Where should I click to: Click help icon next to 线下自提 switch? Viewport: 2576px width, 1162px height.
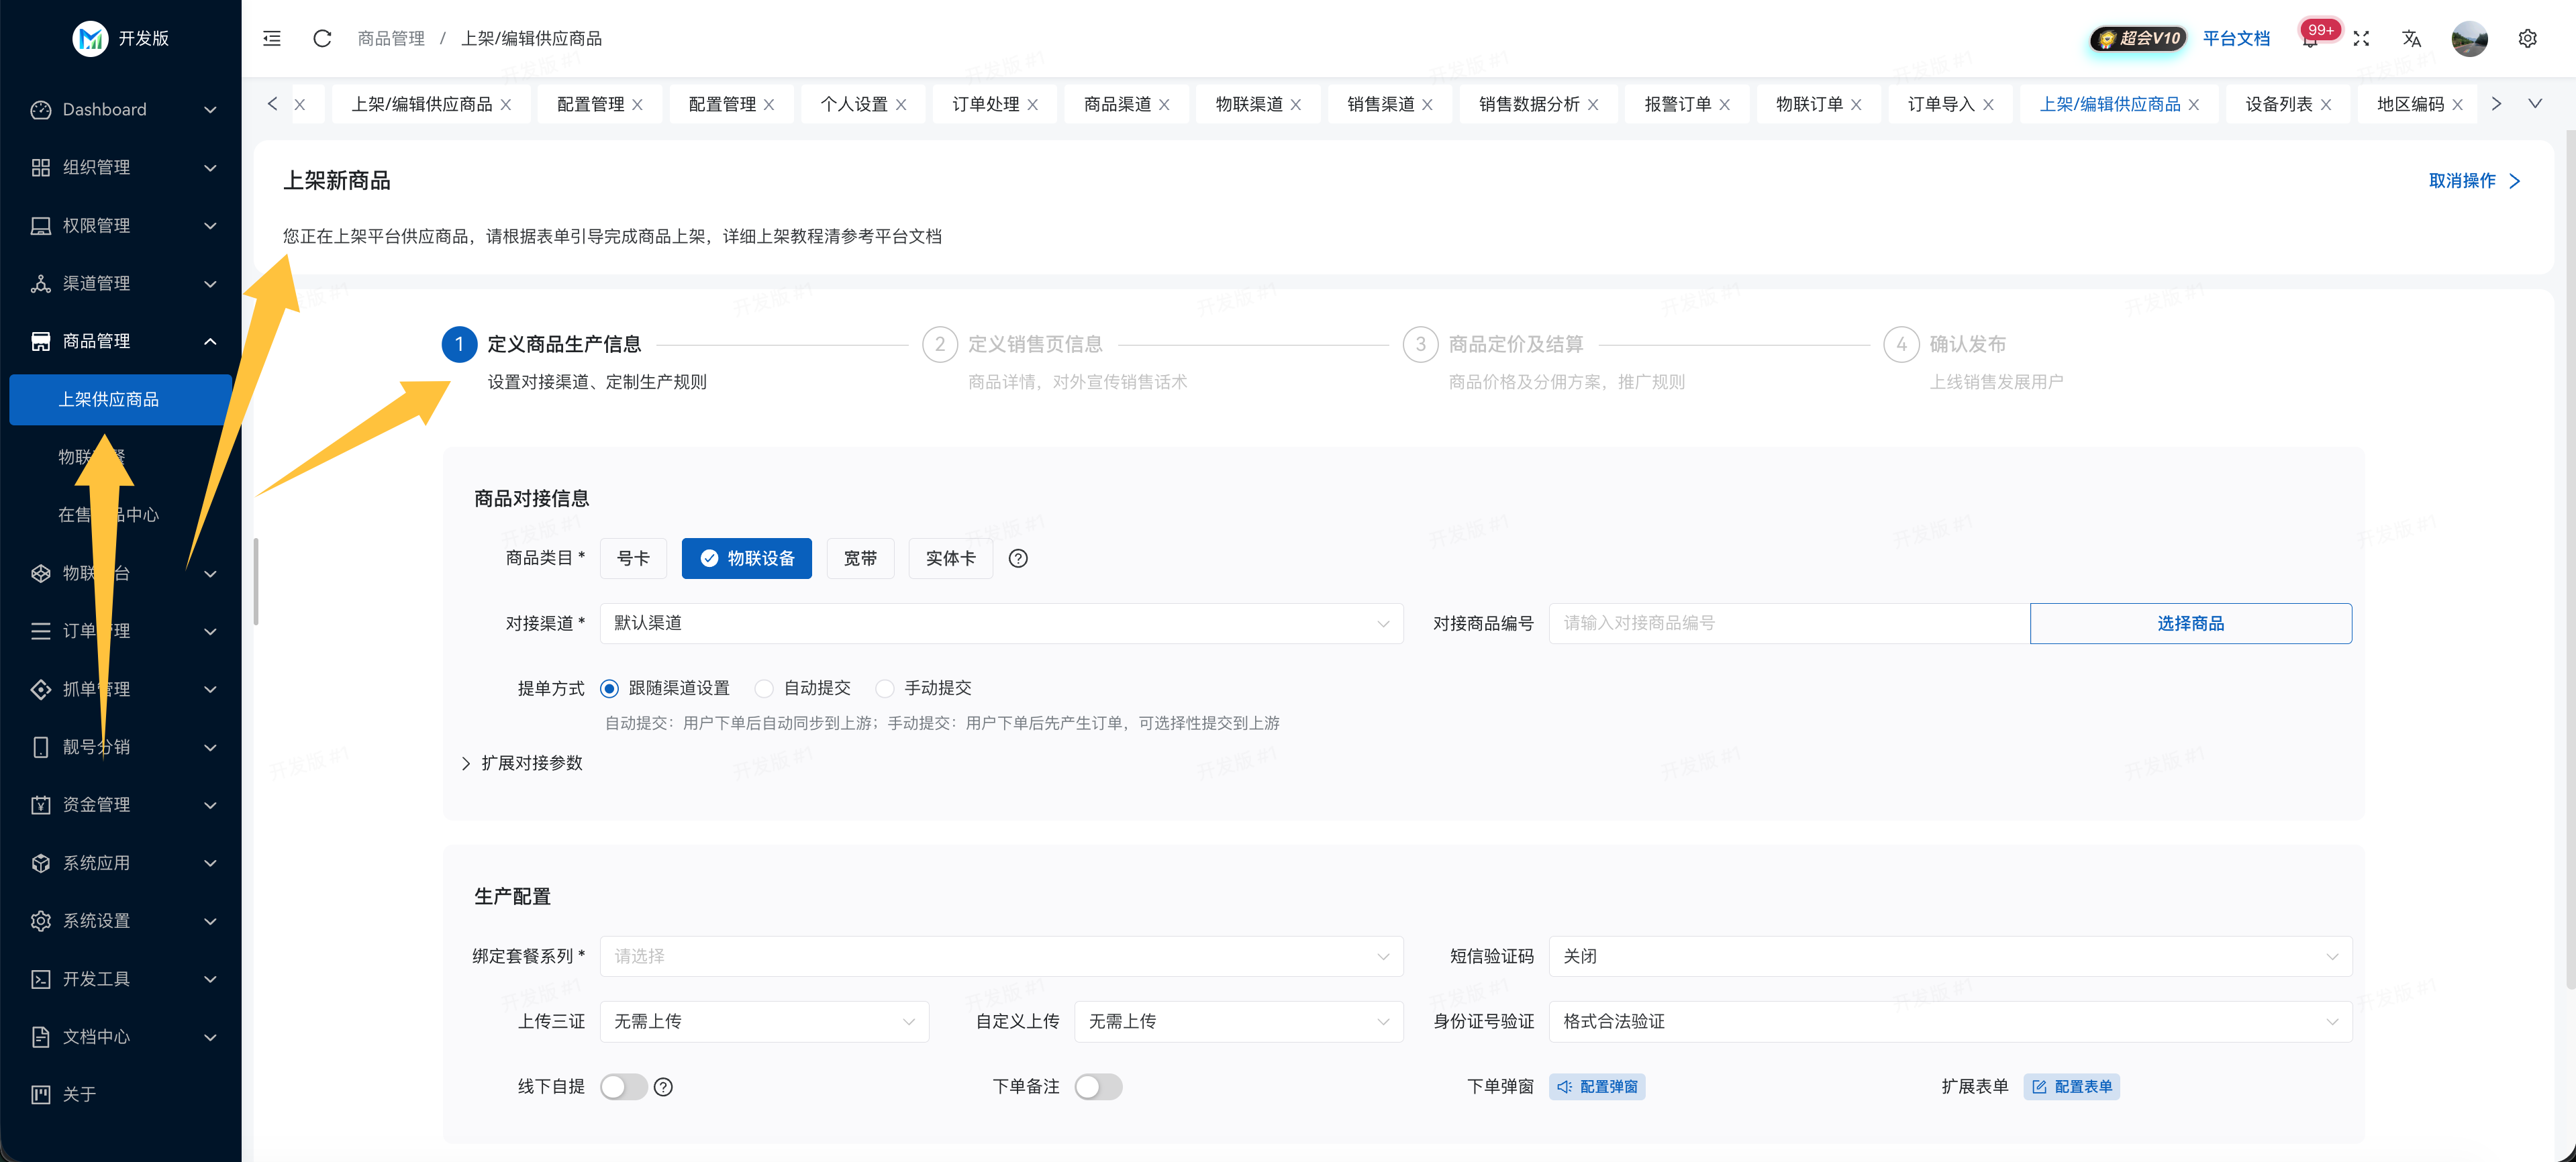[x=663, y=1087]
